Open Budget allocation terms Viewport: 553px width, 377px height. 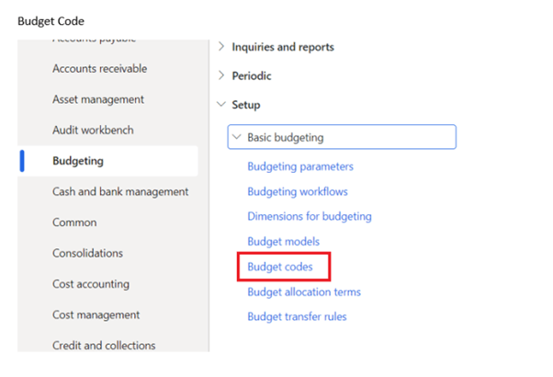(x=303, y=292)
